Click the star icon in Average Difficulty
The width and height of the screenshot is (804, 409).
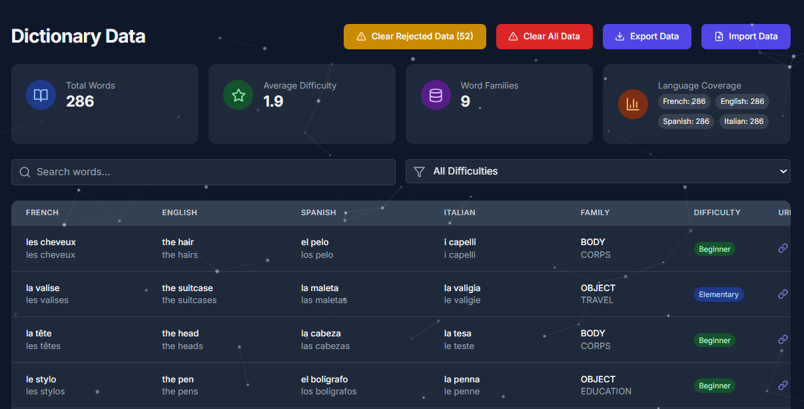[x=238, y=95]
